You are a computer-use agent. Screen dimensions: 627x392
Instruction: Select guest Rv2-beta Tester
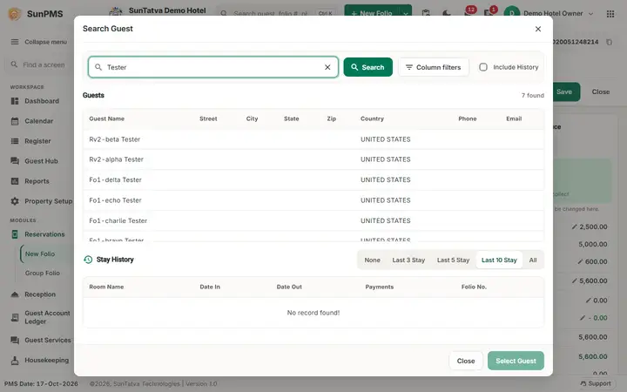point(313,139)
